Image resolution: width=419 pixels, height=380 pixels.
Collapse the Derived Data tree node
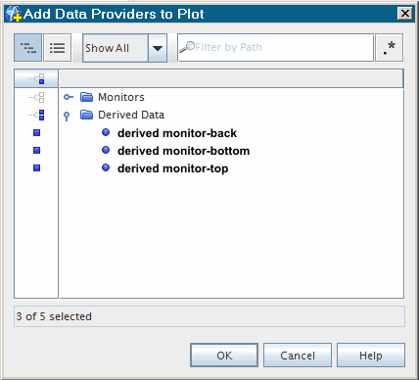pyautogui.click(x=67, y=117)
